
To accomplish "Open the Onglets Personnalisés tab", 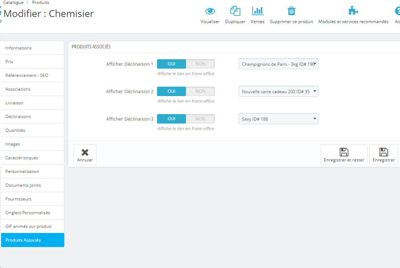I will click(x=33, y=213).
